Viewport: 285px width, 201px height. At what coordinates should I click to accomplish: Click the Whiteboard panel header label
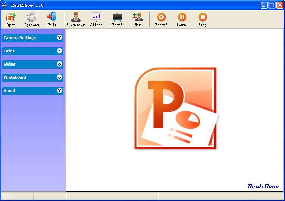pyautogui.click(x=15, y=77)
